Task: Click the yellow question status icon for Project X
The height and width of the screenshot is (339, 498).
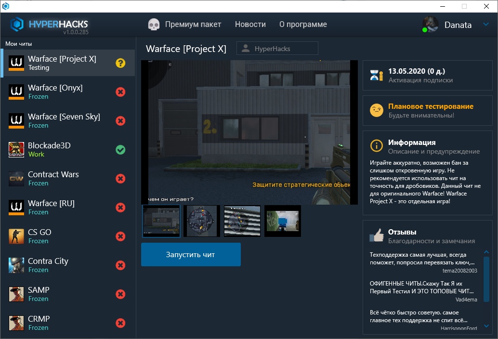Action: coord(120,63)
